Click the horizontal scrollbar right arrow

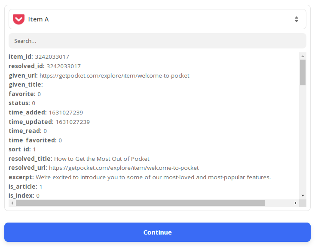click(x=296, y=203)
